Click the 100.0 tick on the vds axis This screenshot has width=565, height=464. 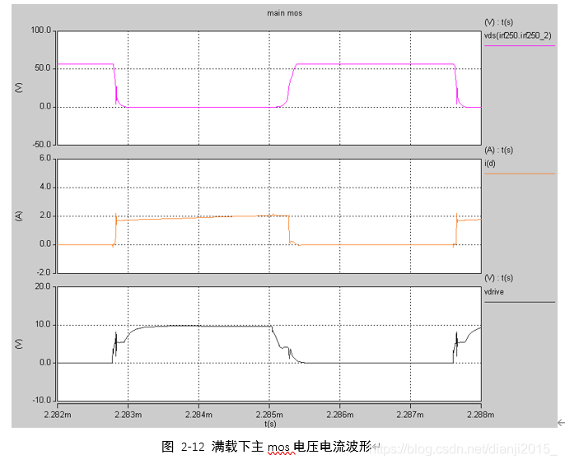tap(40, 30)
